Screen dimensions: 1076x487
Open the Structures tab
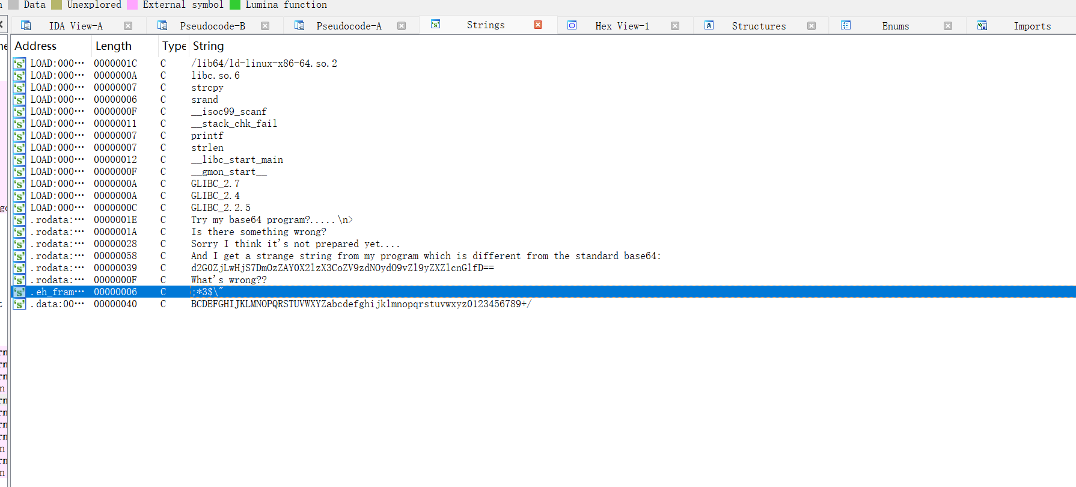(759, 26)
